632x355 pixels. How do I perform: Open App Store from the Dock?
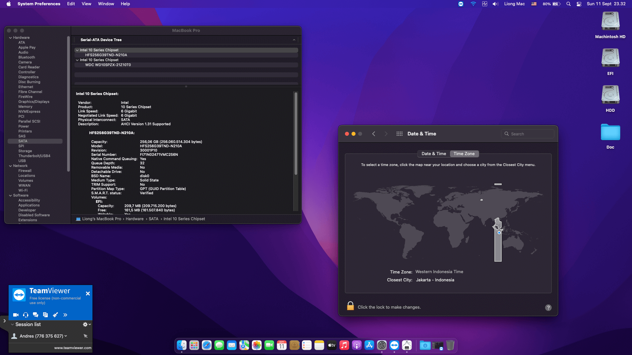point(369,345)
